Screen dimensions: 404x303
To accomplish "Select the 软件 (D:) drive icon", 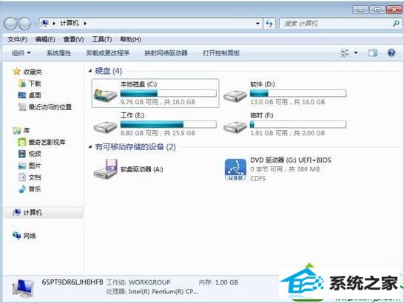I will (235, 96).
